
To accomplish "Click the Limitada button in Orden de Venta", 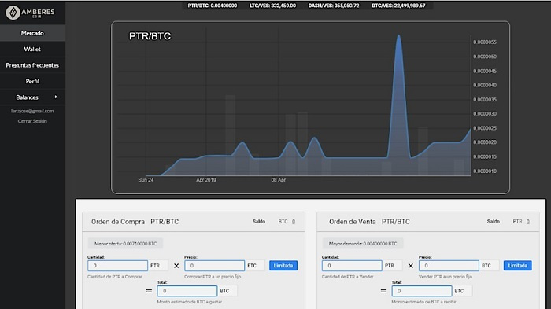I will tap(518, 266).
